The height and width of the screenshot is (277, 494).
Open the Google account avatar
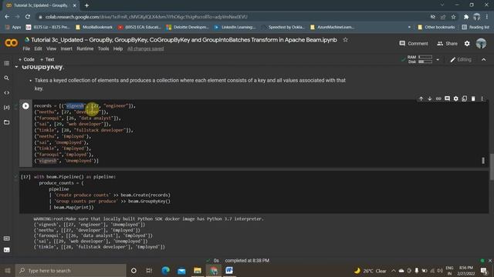(x=481, y=43)
